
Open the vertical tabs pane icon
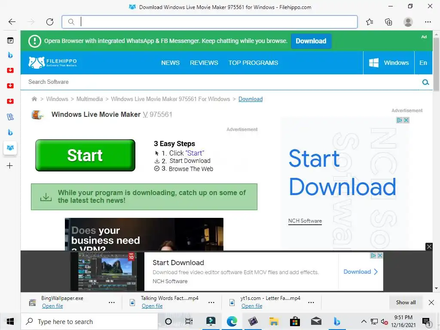pyautogui.click(x=10, y=40)
